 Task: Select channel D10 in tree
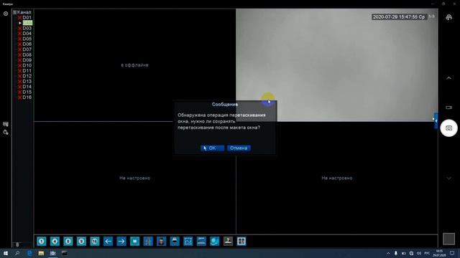tap(27, 65)
